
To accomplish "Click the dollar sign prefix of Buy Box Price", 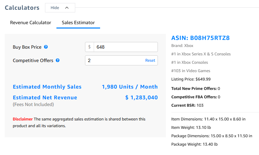I will click(x=89, y=47).
